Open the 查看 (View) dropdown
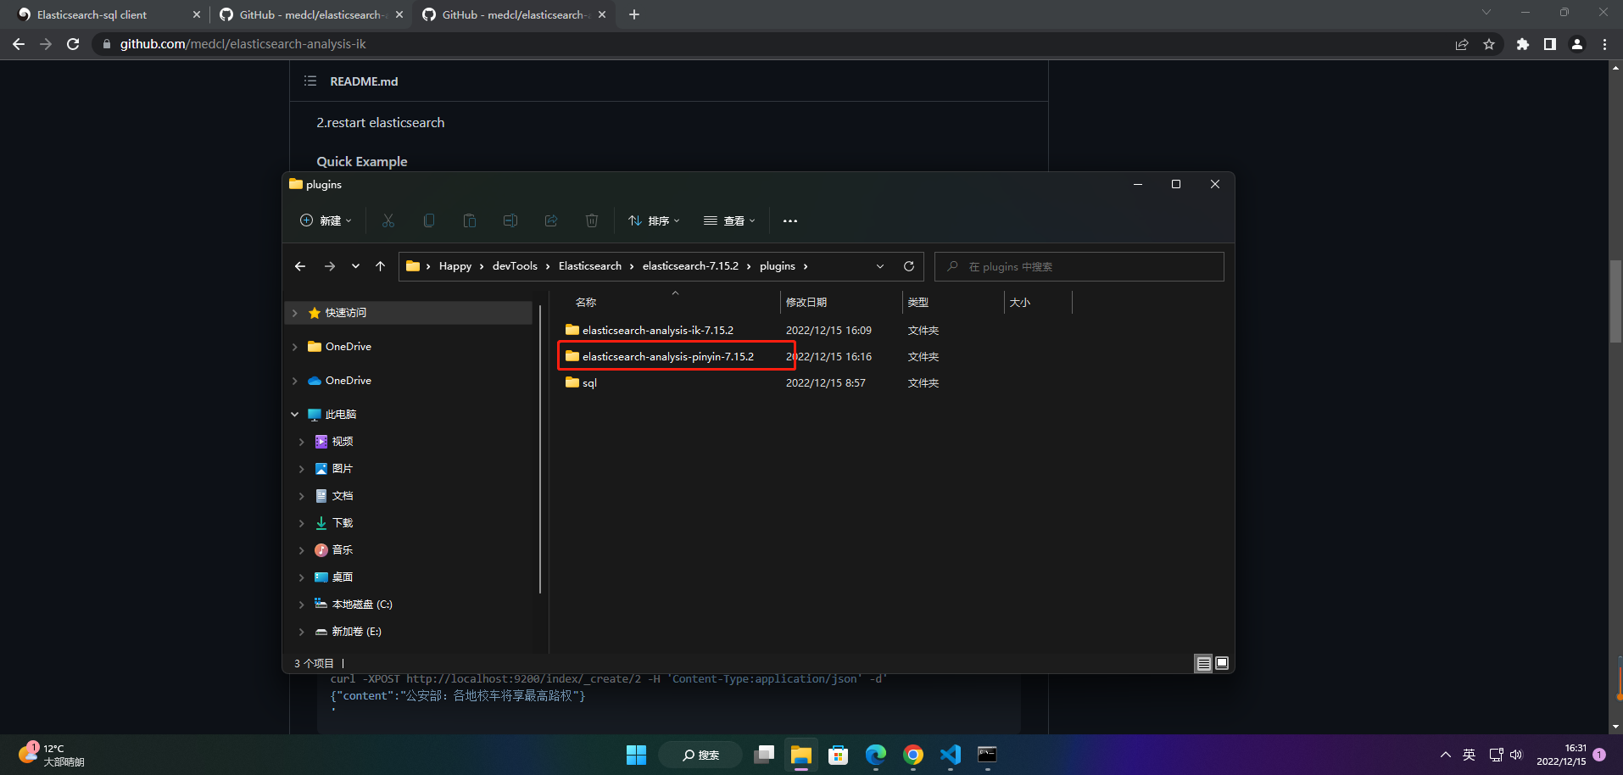This screenshot has width=1623, height=775. coord(729,220)
